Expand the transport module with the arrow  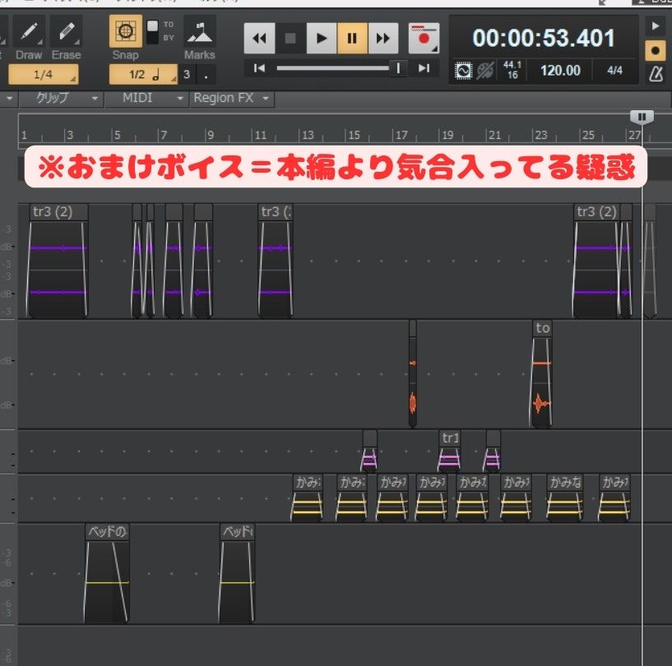click(x=656, y=26)
